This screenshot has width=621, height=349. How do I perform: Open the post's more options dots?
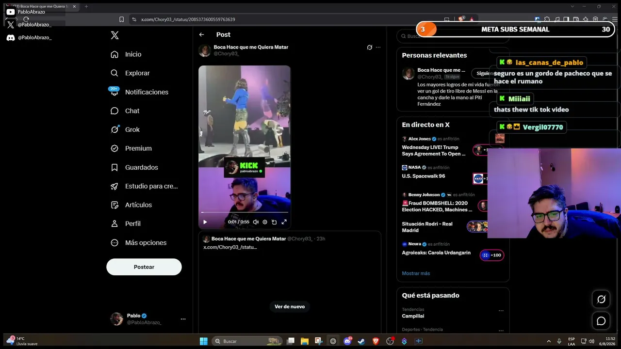coord(378,48)
